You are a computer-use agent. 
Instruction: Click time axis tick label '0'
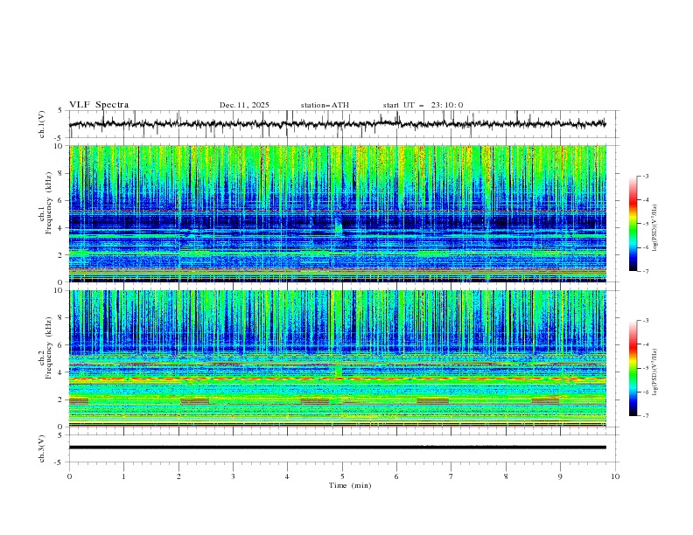click(x=69, y=476)
